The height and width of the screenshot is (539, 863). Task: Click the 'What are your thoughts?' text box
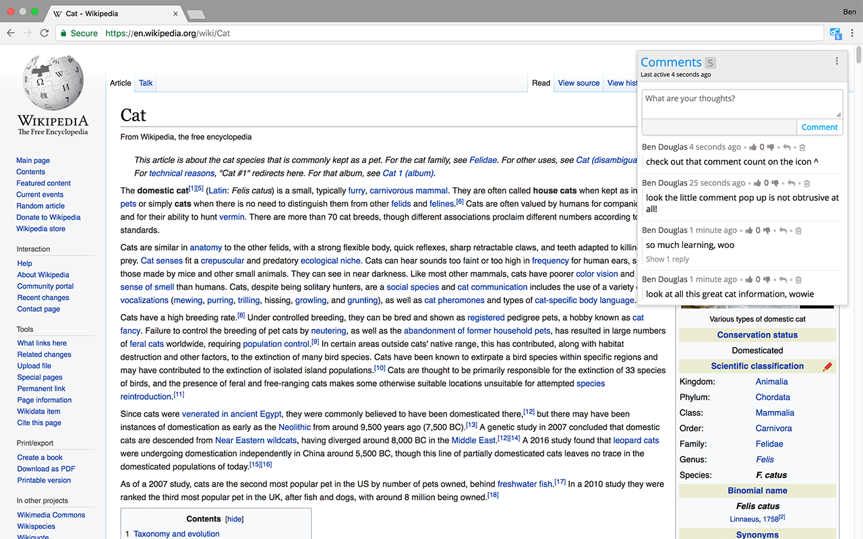click(x=742, y=104)
